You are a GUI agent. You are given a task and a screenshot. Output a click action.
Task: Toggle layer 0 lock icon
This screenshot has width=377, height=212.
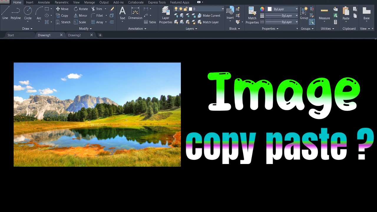coord(185,9)
